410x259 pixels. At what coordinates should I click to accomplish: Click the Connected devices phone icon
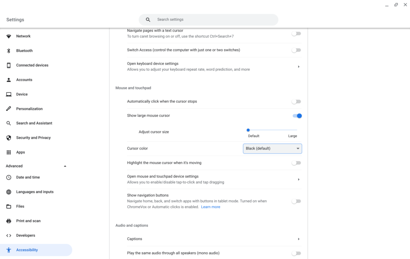(9, 65)
